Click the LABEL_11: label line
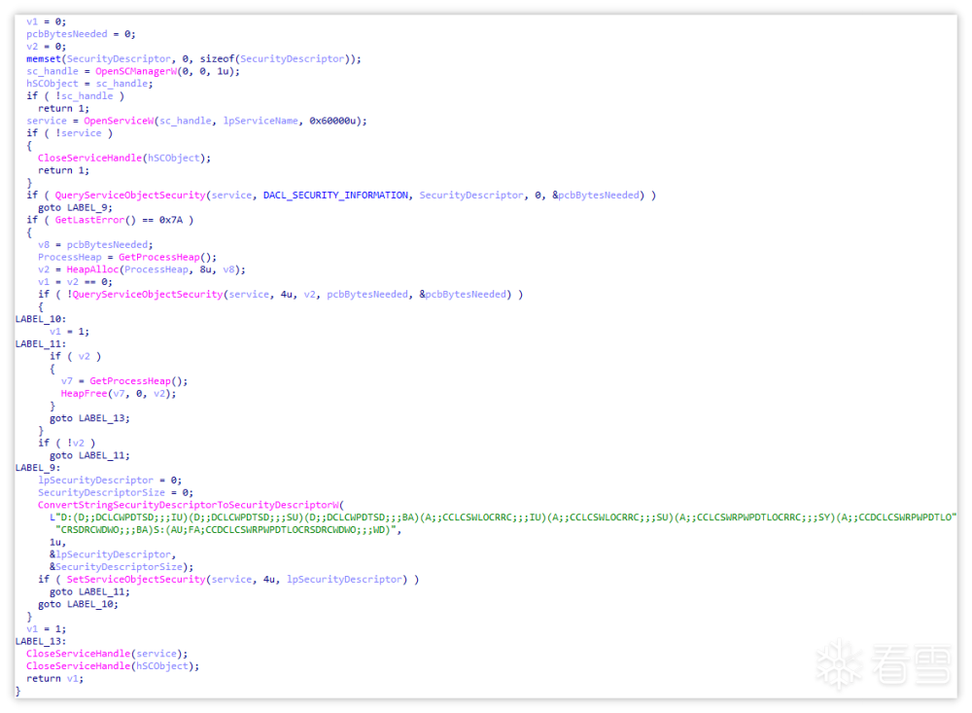 coord(41,344)
